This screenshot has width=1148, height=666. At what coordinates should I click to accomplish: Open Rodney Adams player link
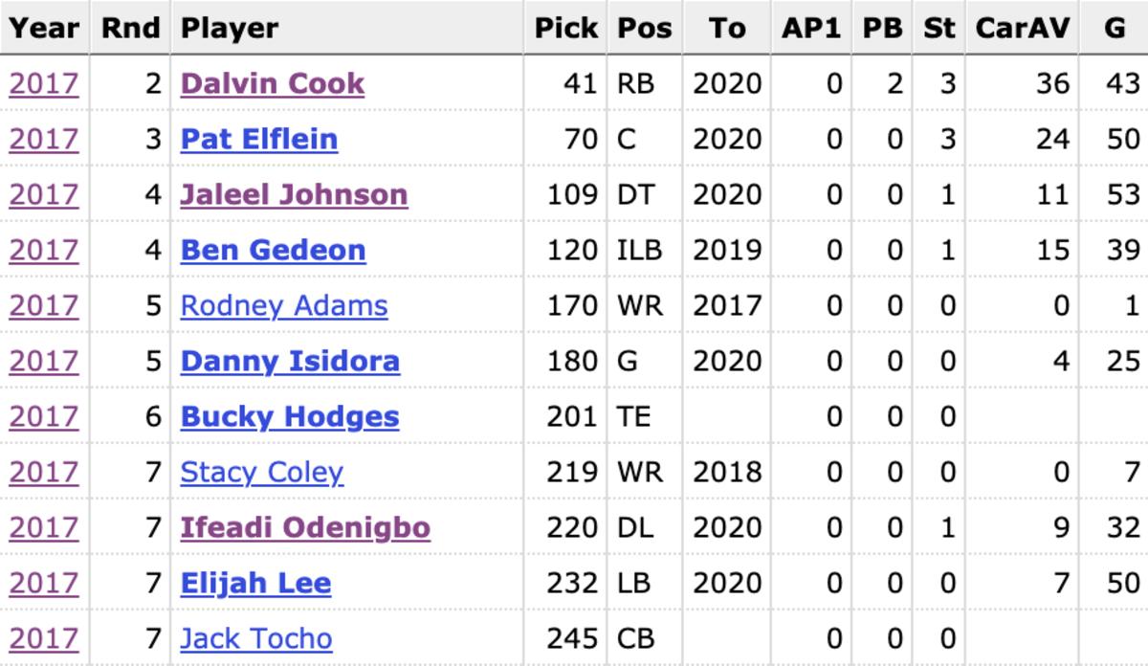pyautogui.click(x=284, y=305)
